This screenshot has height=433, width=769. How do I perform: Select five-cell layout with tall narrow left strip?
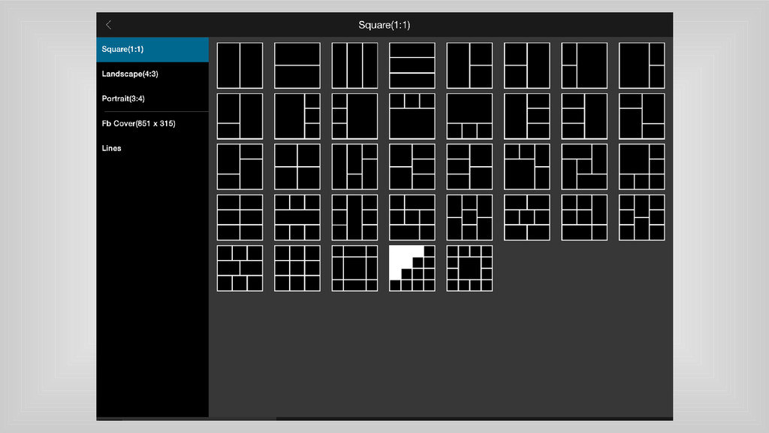(354, 167)
